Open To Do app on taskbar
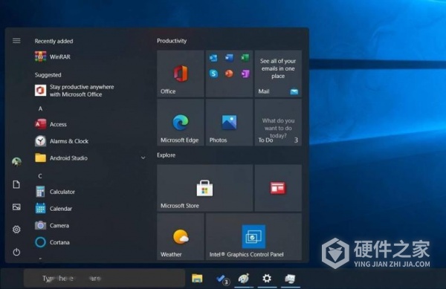446x289 pixels. click(222, 279)
